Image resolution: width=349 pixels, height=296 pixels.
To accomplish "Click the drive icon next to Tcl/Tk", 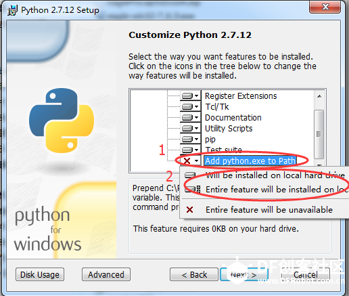I will [187, 106].
